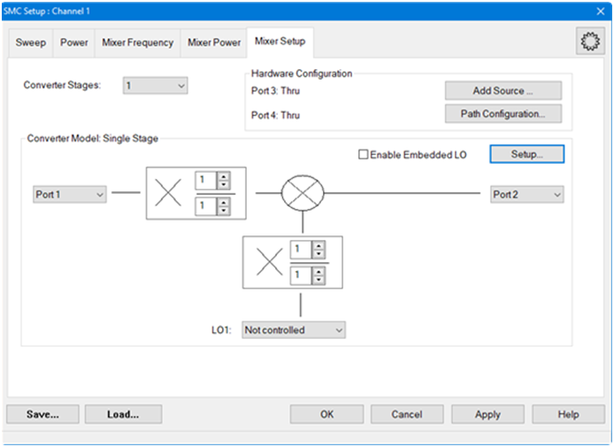This screenshot has height=447, width=614.
Task: Click the input multiplier numerator field
Action: (206, 181)
